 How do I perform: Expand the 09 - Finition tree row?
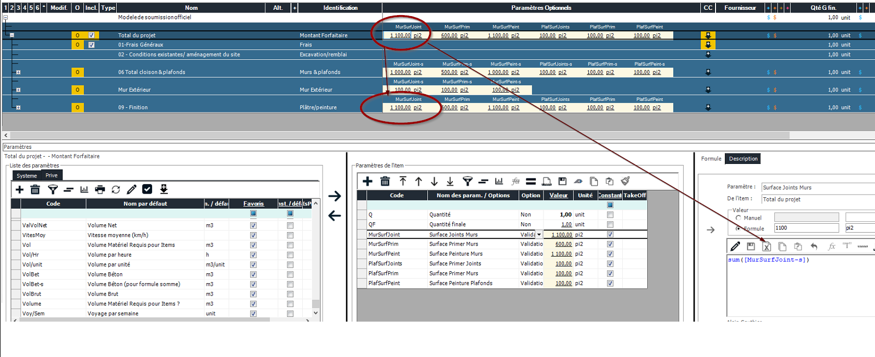tap(18, 108)
